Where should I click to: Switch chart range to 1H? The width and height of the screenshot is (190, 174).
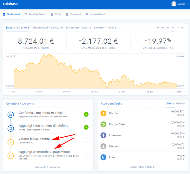tap(157, 28)
